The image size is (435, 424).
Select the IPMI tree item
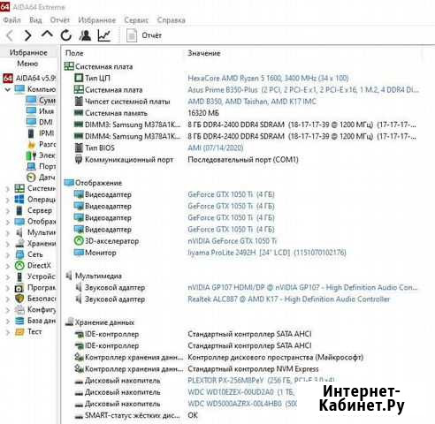click(41, 133)
